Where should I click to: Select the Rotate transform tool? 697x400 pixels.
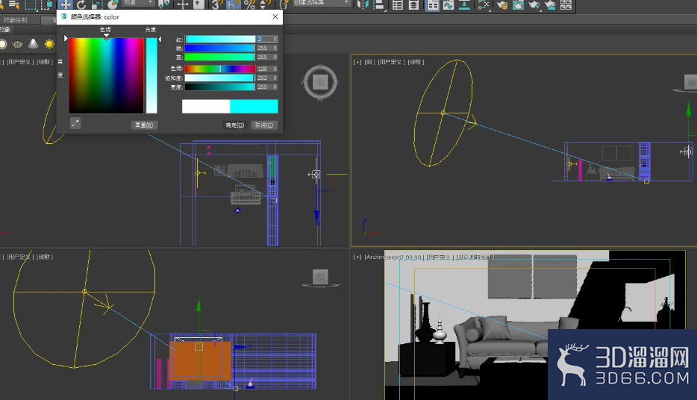pyautogui.click(x=81, y=4)
